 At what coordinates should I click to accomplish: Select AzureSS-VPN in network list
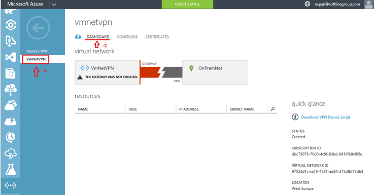(37, 51)
